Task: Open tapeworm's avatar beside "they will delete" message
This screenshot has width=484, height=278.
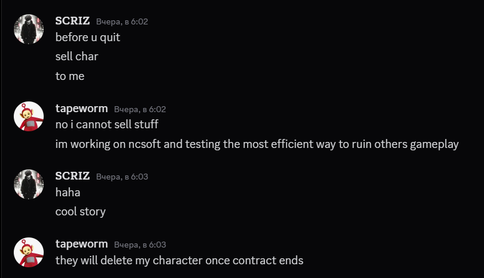Action: (x=29, y=252)
